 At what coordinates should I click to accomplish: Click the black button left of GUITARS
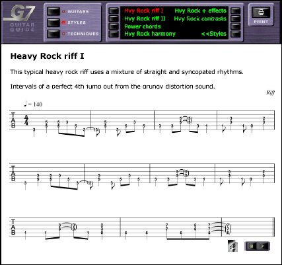(53, 11)
